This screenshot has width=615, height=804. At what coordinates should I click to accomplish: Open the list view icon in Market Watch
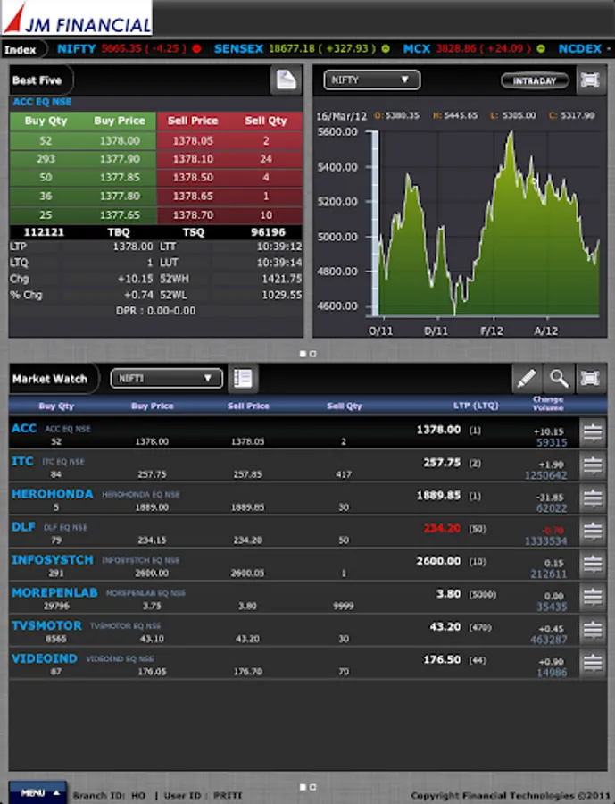click(x=243, y=379)
